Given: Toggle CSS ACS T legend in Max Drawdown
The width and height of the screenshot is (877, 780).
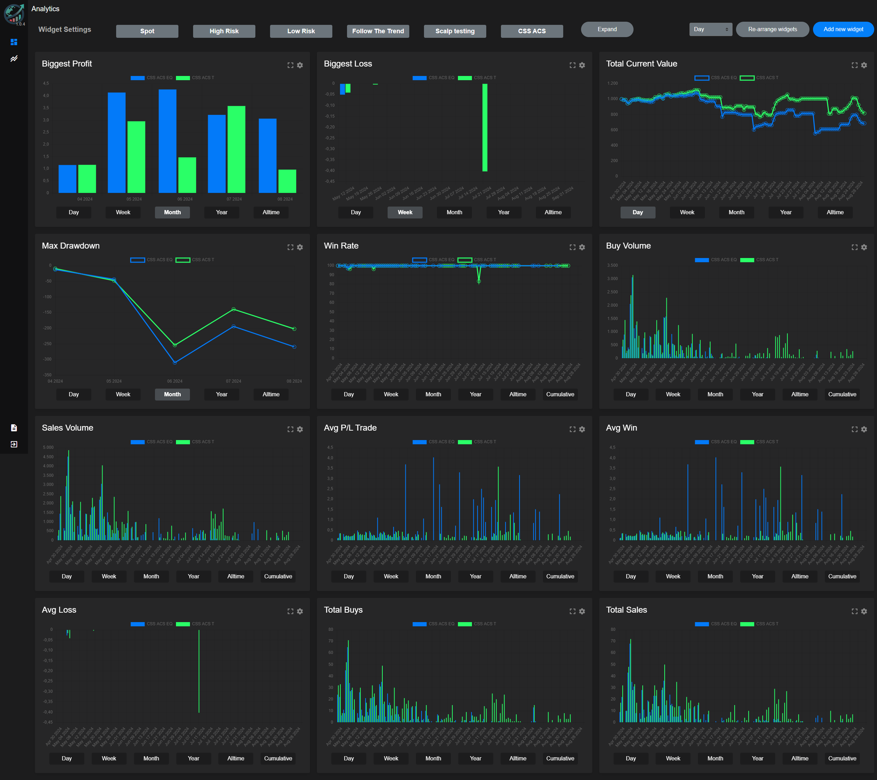Looking at the screenshot, I should click(x=195, y=260).
